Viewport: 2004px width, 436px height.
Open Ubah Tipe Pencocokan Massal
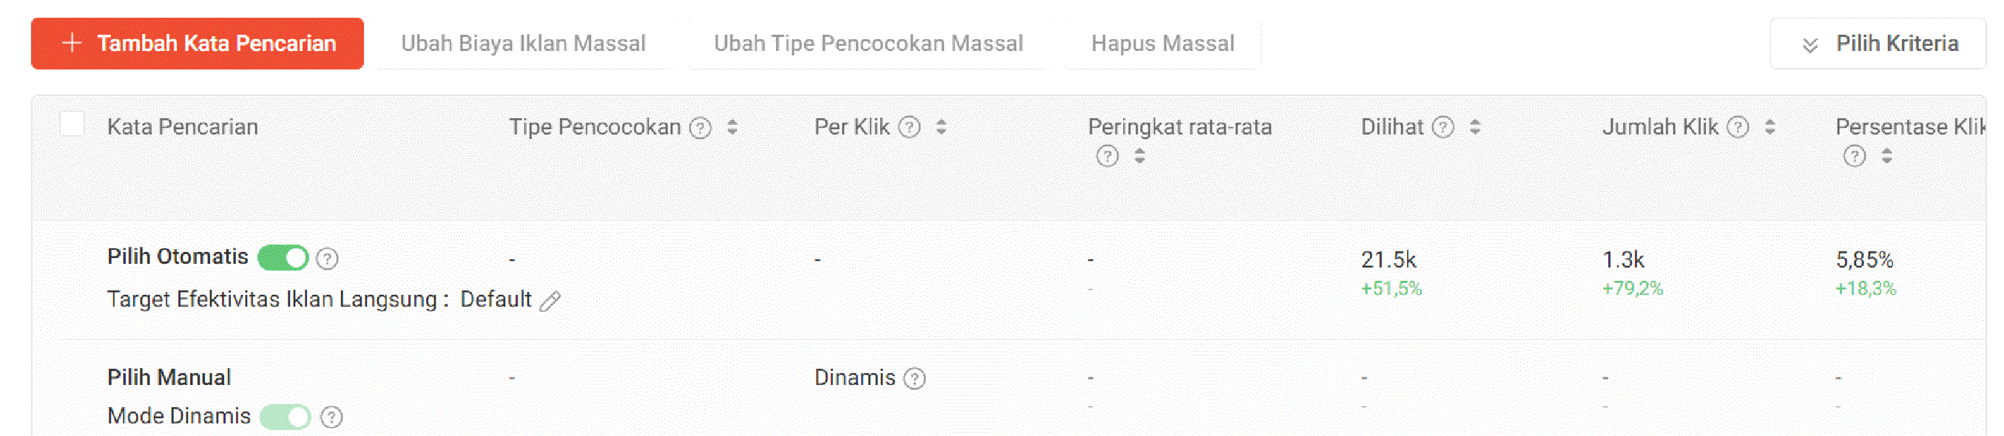click(868, 44)
